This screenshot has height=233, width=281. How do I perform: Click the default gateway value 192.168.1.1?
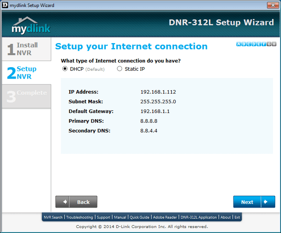pyautogui.click(x=155, y=111)
